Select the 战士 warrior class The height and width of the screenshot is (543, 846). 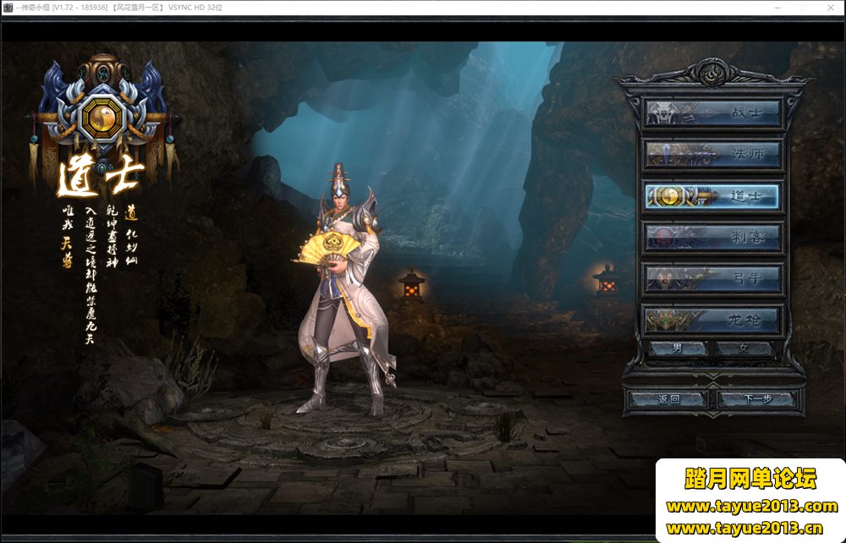click(712, 112)
